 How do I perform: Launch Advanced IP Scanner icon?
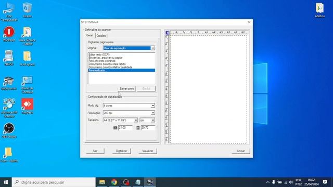pos(9,108)
